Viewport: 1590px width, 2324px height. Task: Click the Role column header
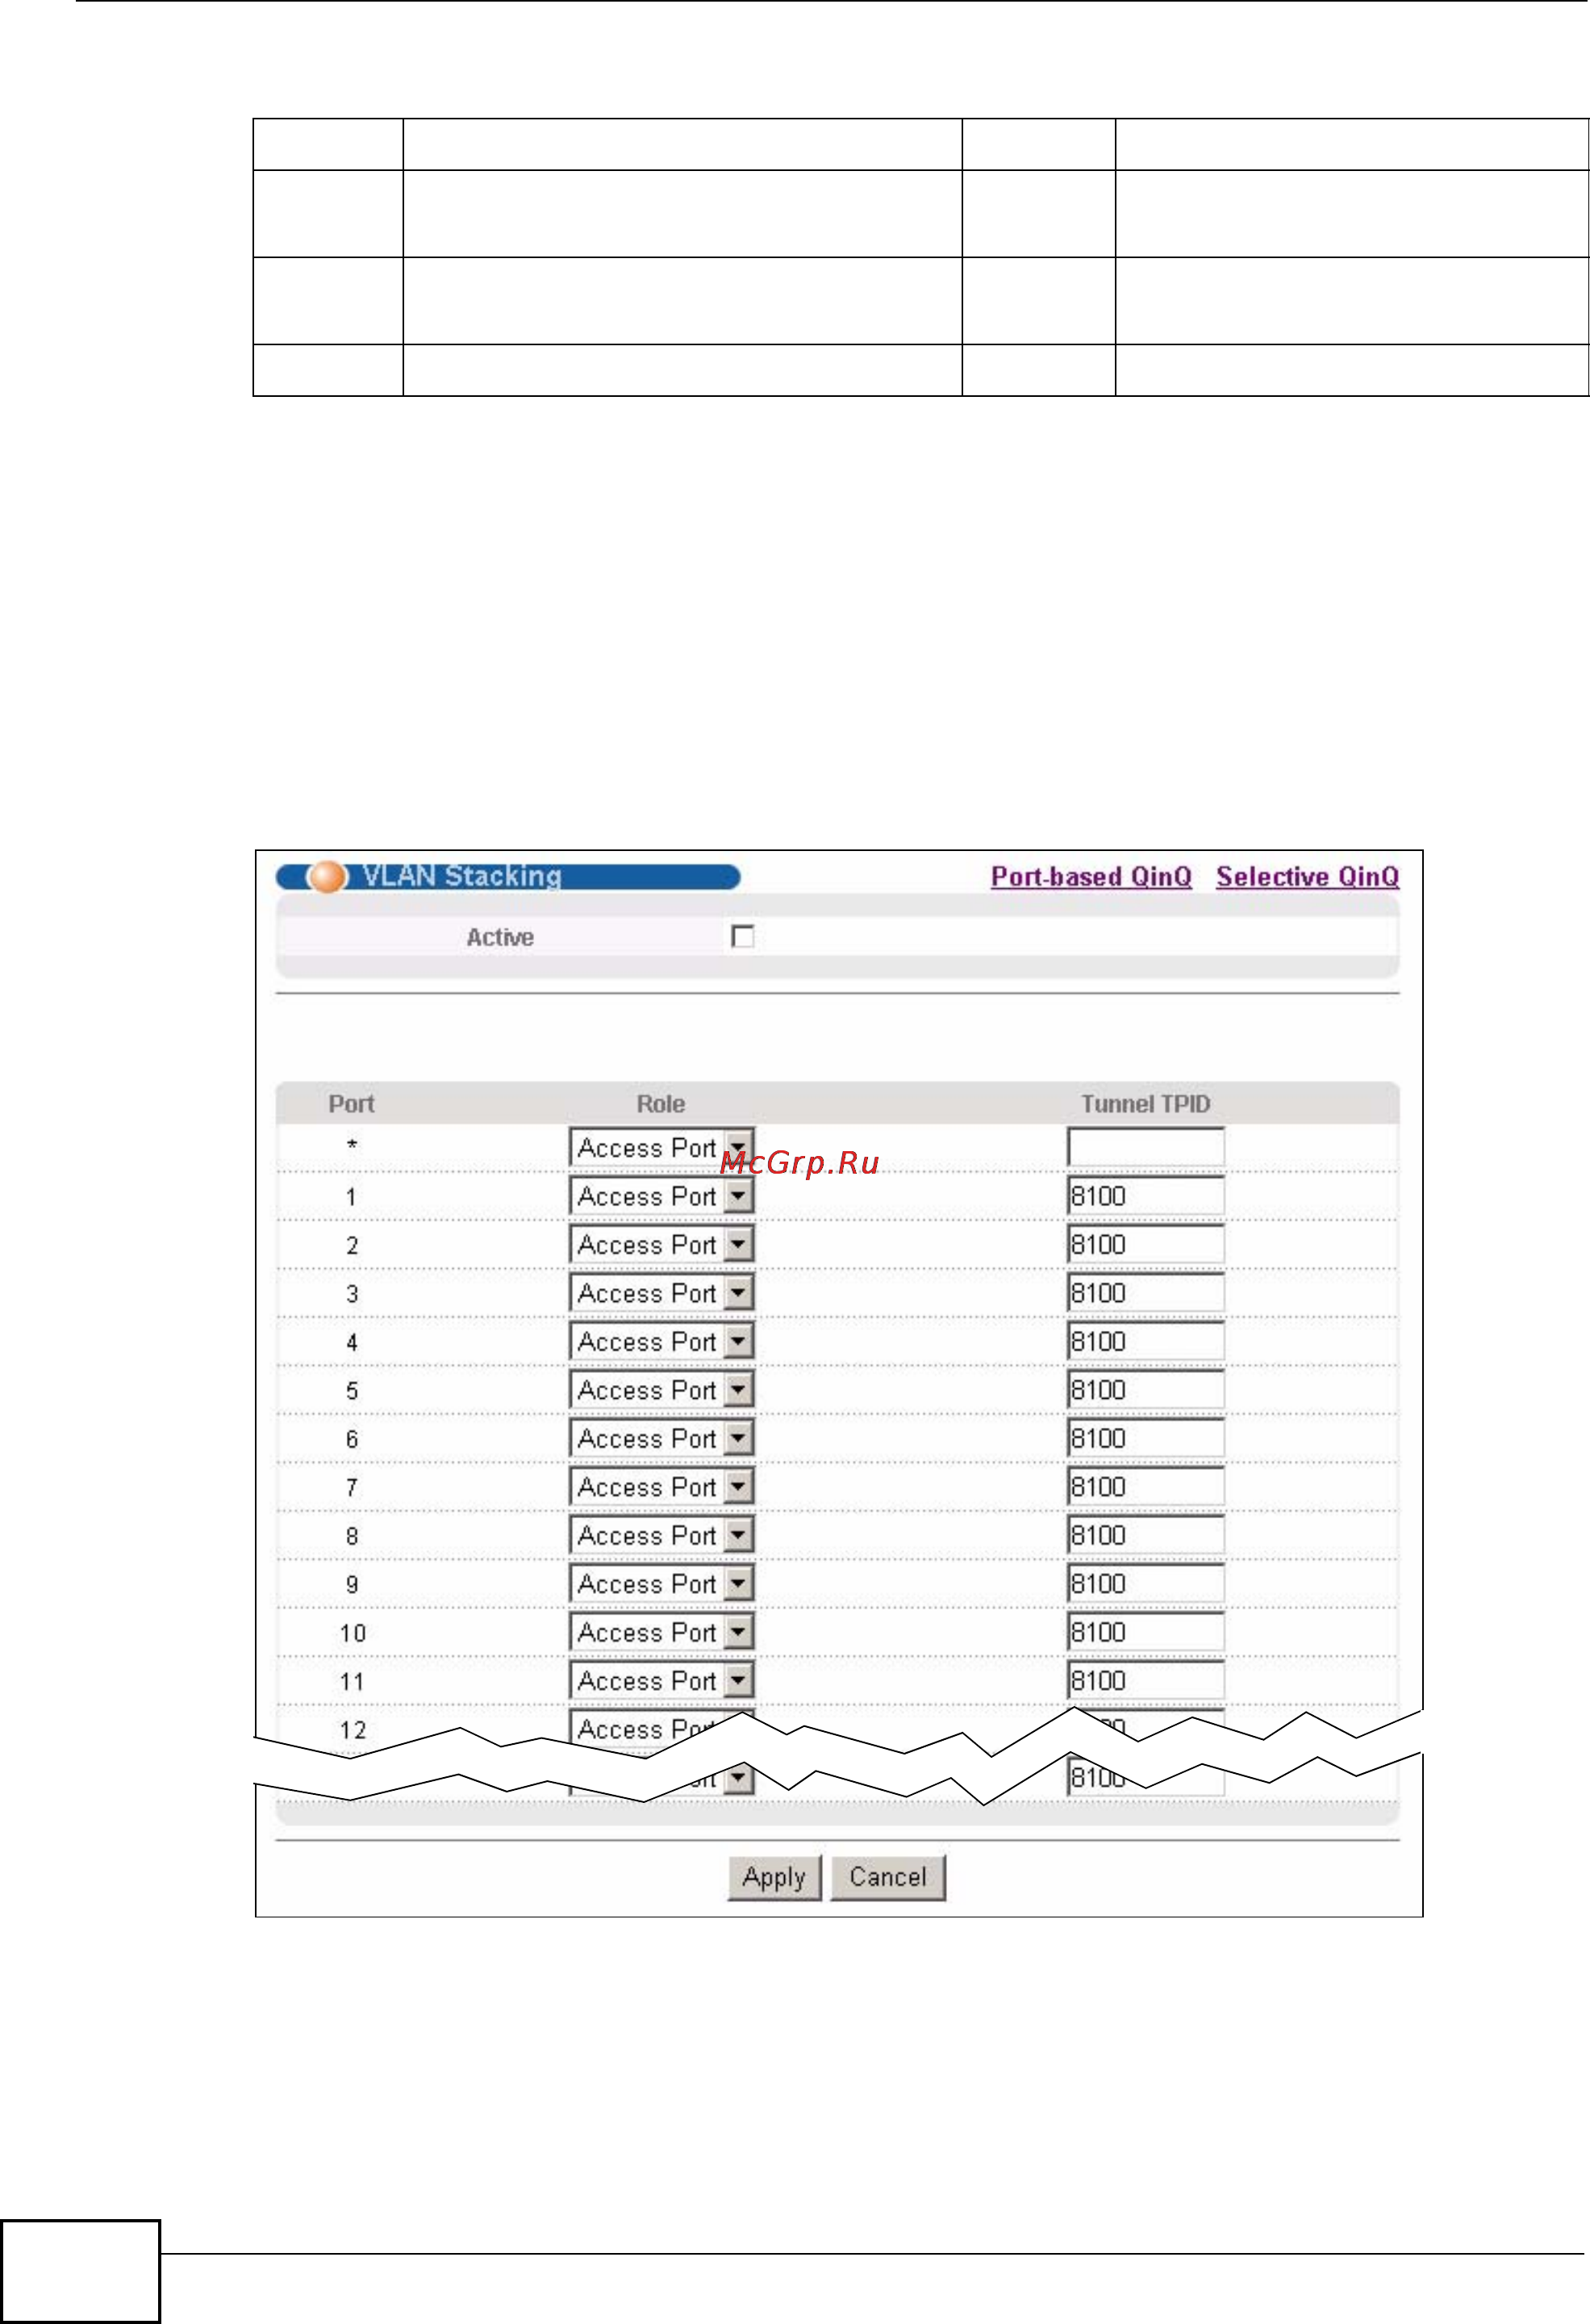tap(661, 1104)
